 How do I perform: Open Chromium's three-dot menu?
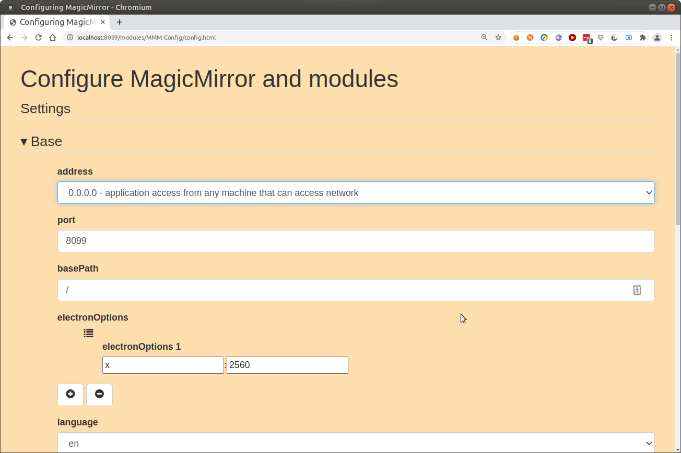(x=671, y=38)
